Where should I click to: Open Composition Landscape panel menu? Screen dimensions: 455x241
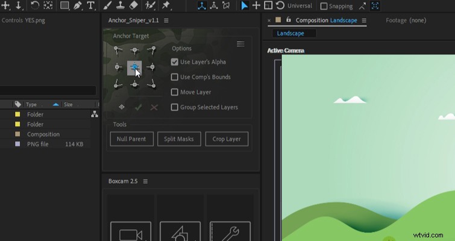(x=364, y=20)
